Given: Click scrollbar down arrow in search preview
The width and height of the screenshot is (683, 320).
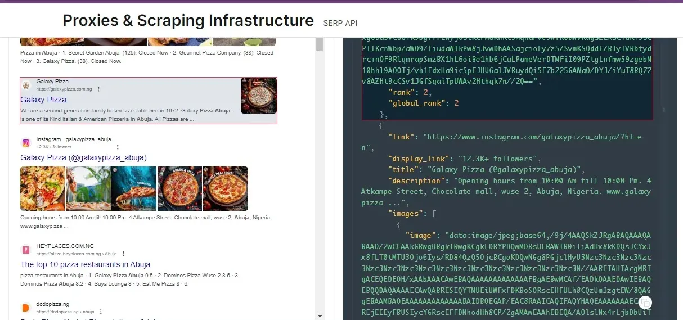Looking at the screenshot, I should pos(320,316).
